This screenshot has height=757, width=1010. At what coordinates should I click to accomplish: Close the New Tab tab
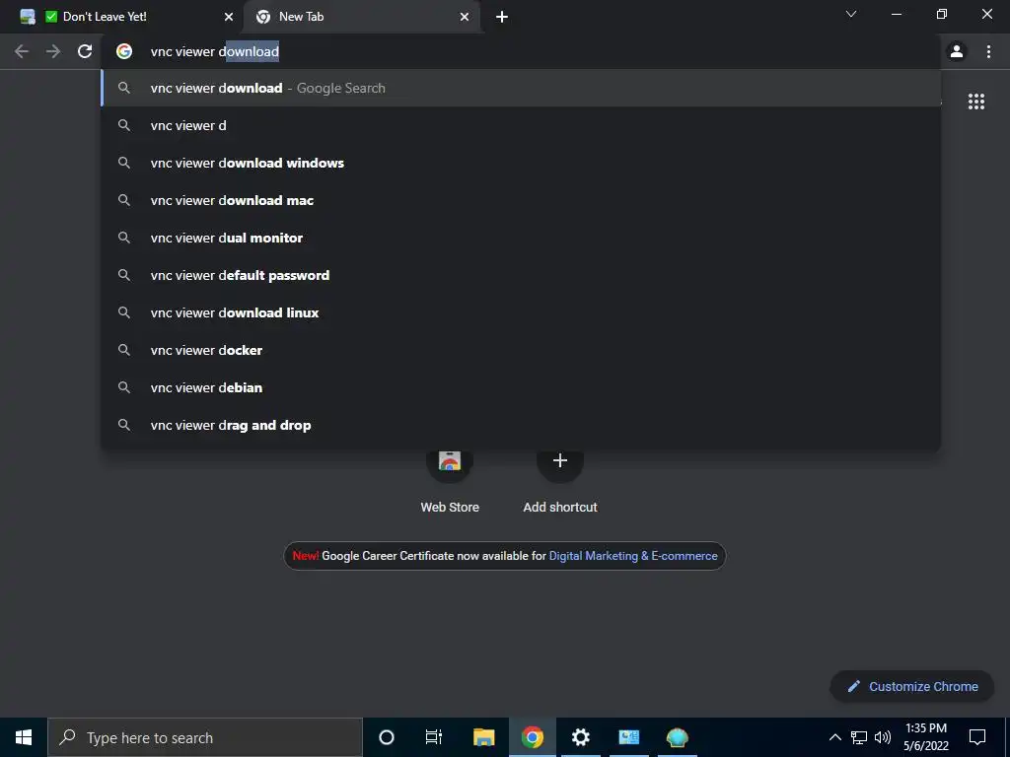(465, 17)
